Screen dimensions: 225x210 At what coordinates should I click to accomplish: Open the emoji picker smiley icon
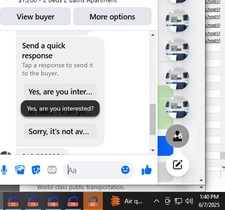[x=125, y=170]
